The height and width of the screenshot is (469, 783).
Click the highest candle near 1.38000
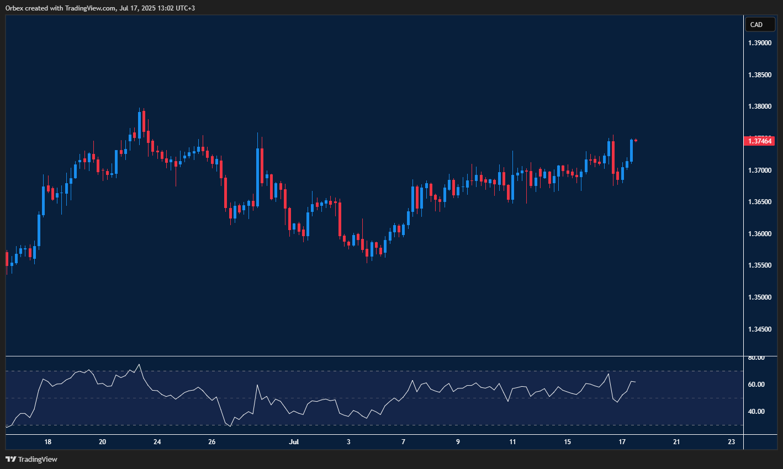(x=140, y=121)
